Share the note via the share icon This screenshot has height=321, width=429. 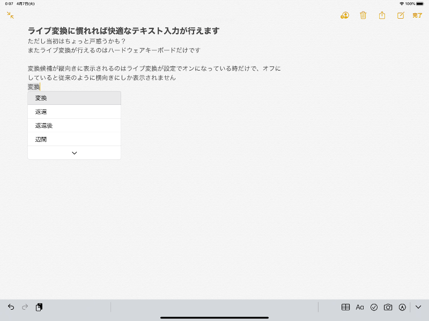point(382,16)
